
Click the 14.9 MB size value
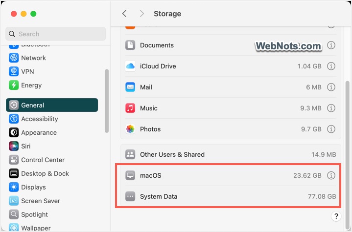click(x=324, y=154)
